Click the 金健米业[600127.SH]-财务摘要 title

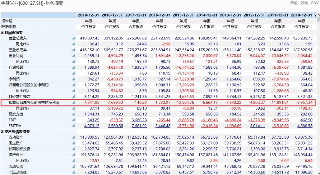pyautogui.click(x=32, y=3)
